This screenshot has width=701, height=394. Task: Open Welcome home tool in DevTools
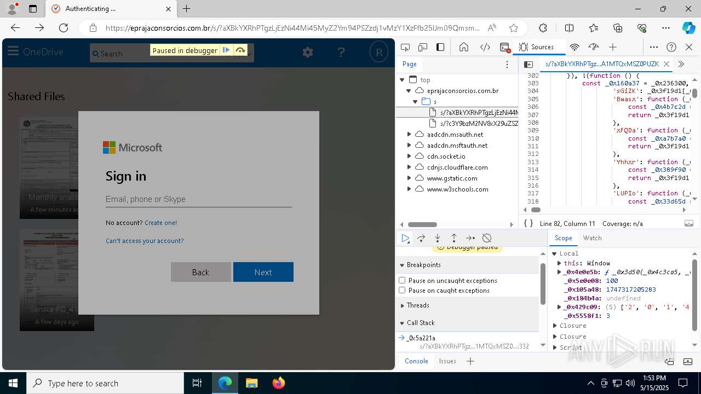(x=464, y=47)
